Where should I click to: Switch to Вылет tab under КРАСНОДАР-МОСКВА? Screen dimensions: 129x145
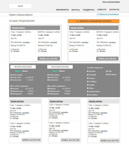(x=55, y=71)
